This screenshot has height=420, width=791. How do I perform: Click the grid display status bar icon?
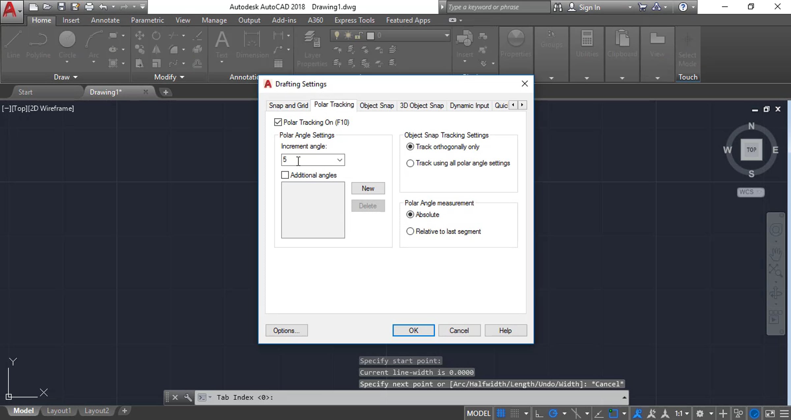(x=501, y=413)
